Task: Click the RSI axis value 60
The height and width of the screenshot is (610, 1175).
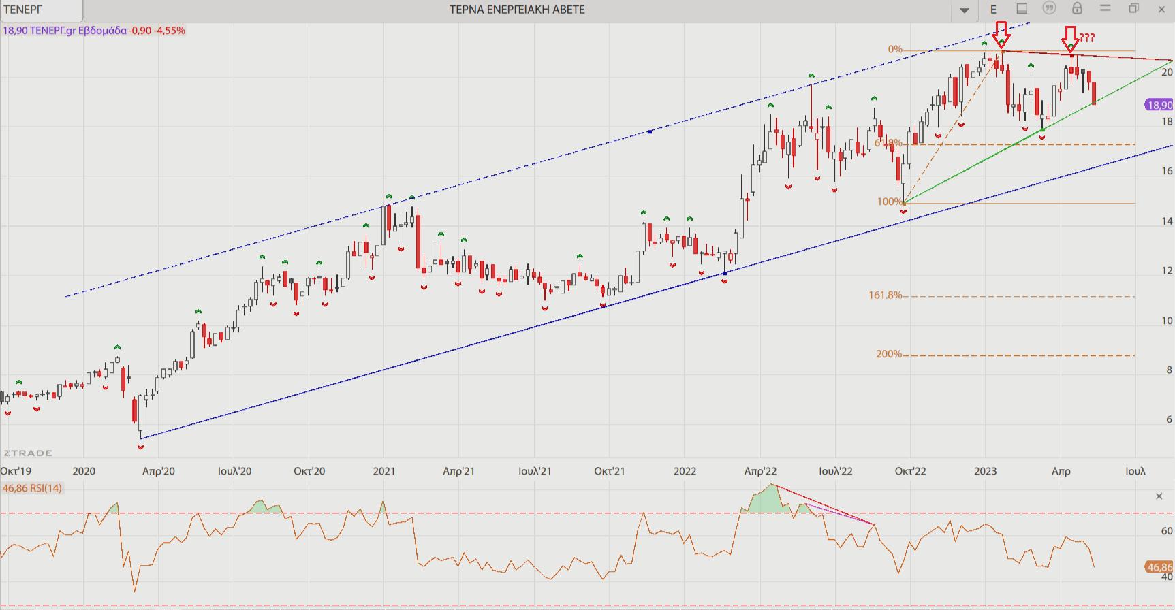Action: click(1167, 531)
